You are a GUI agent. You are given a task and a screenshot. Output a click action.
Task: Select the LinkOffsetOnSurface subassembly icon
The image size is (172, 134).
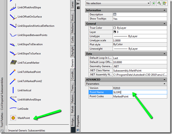pyautogui.click(x=13, y=17)
